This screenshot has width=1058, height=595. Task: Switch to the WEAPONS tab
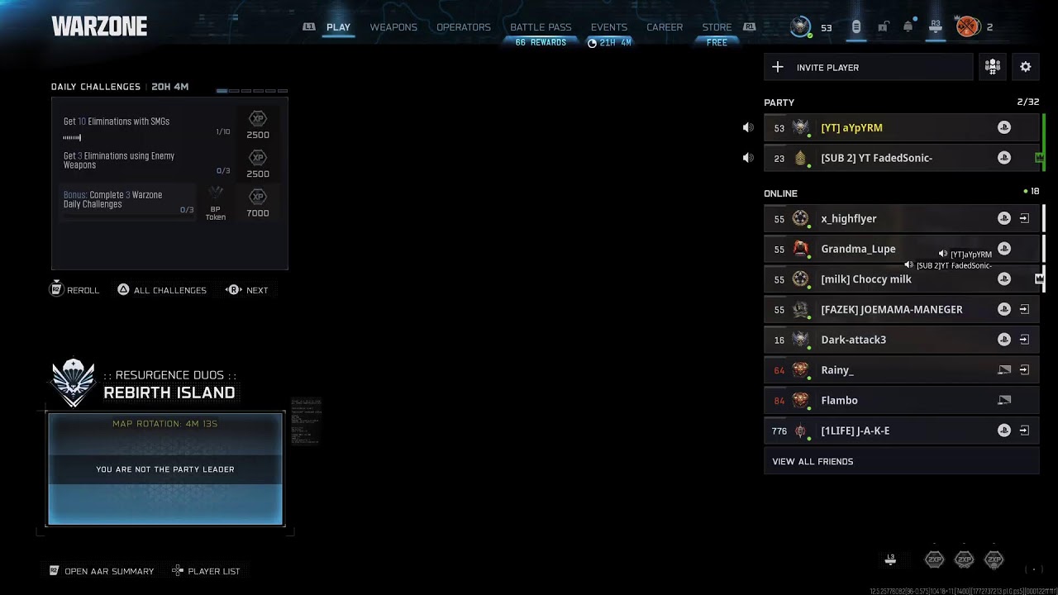pyautogui.click(x=393, y=27)
